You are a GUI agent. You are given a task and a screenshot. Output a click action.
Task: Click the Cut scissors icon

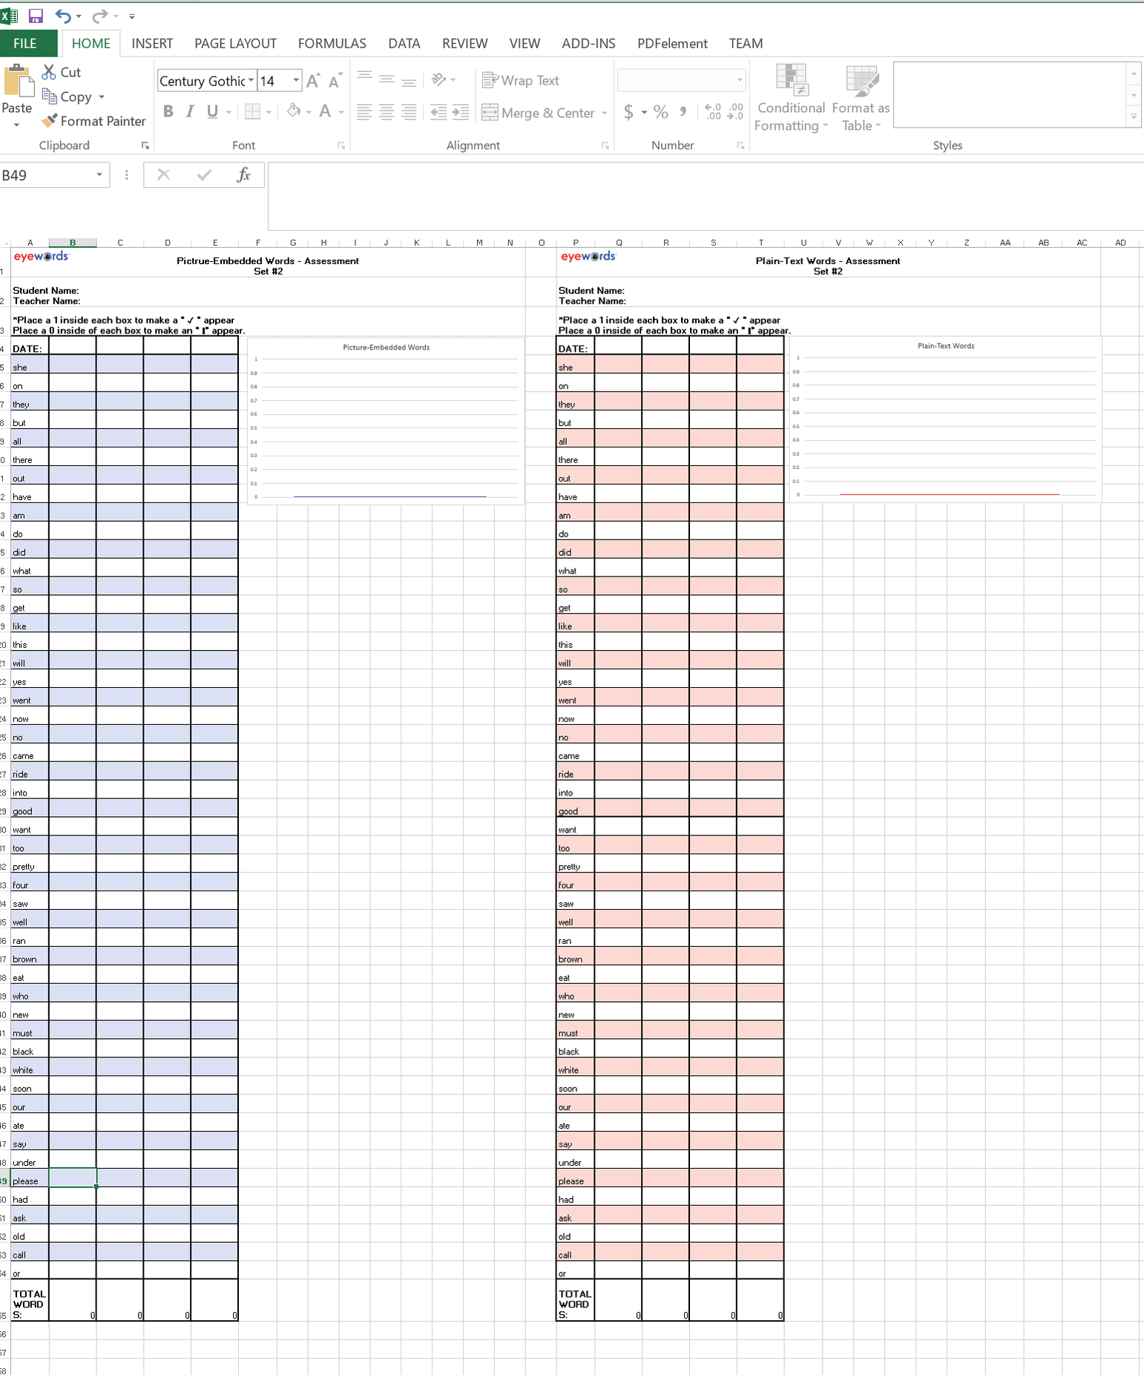[49, 72]
